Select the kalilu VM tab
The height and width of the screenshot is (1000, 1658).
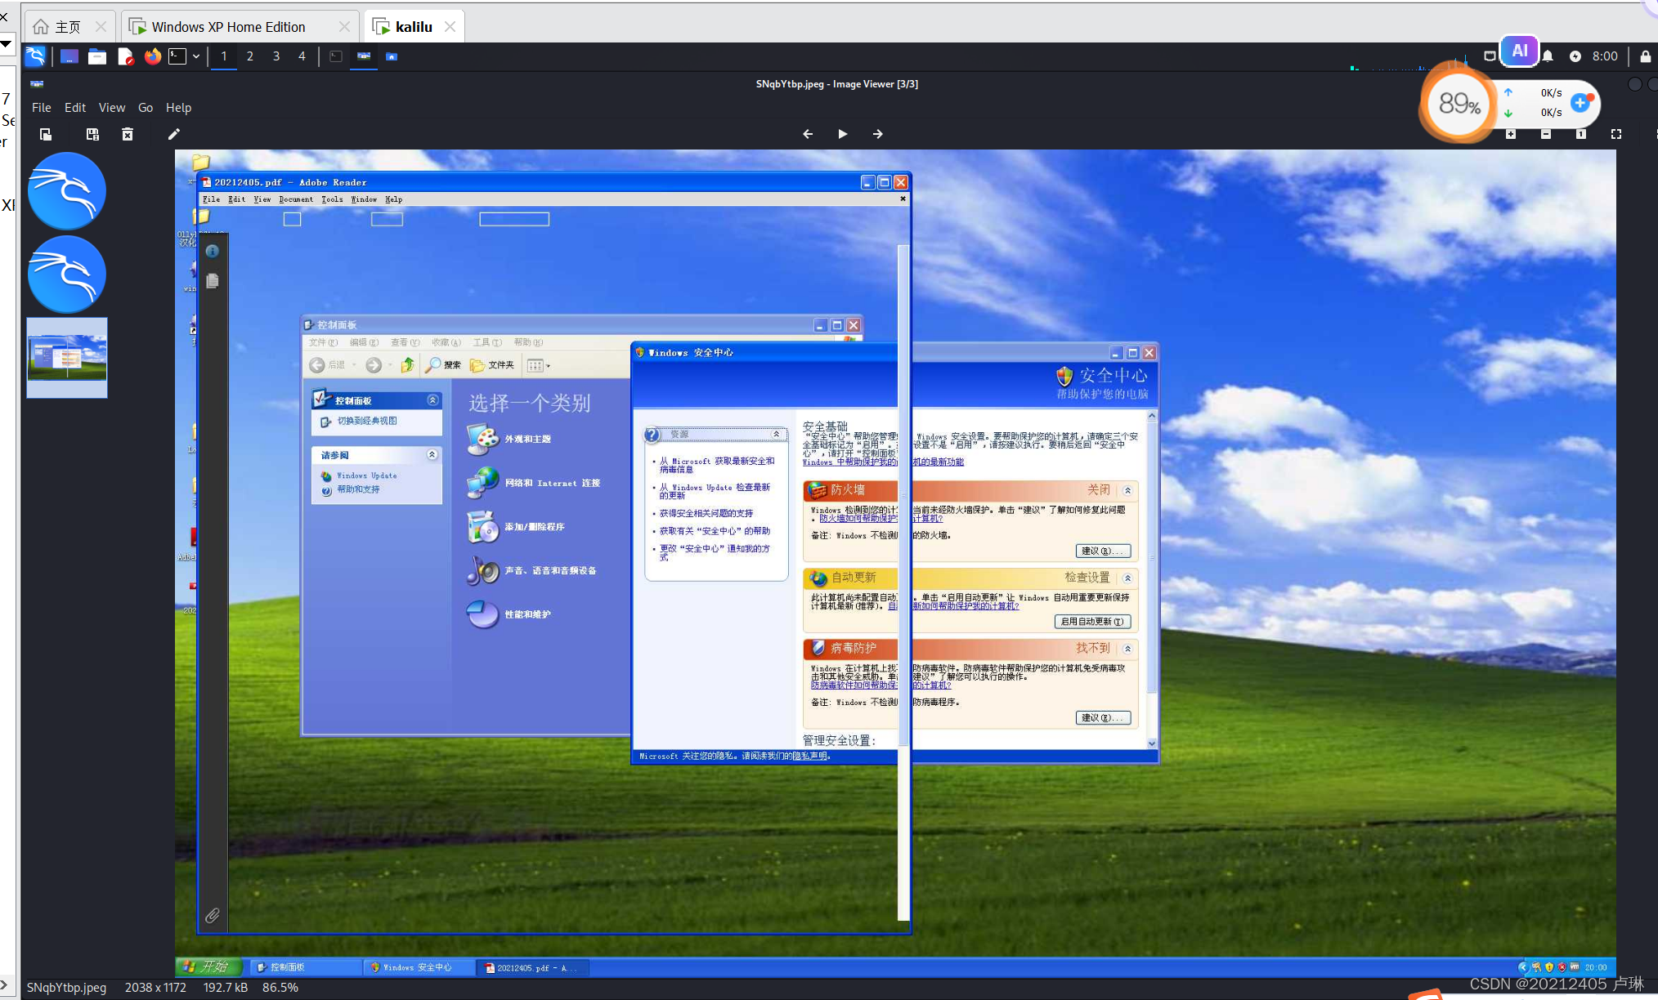click(x=414, y=27)
